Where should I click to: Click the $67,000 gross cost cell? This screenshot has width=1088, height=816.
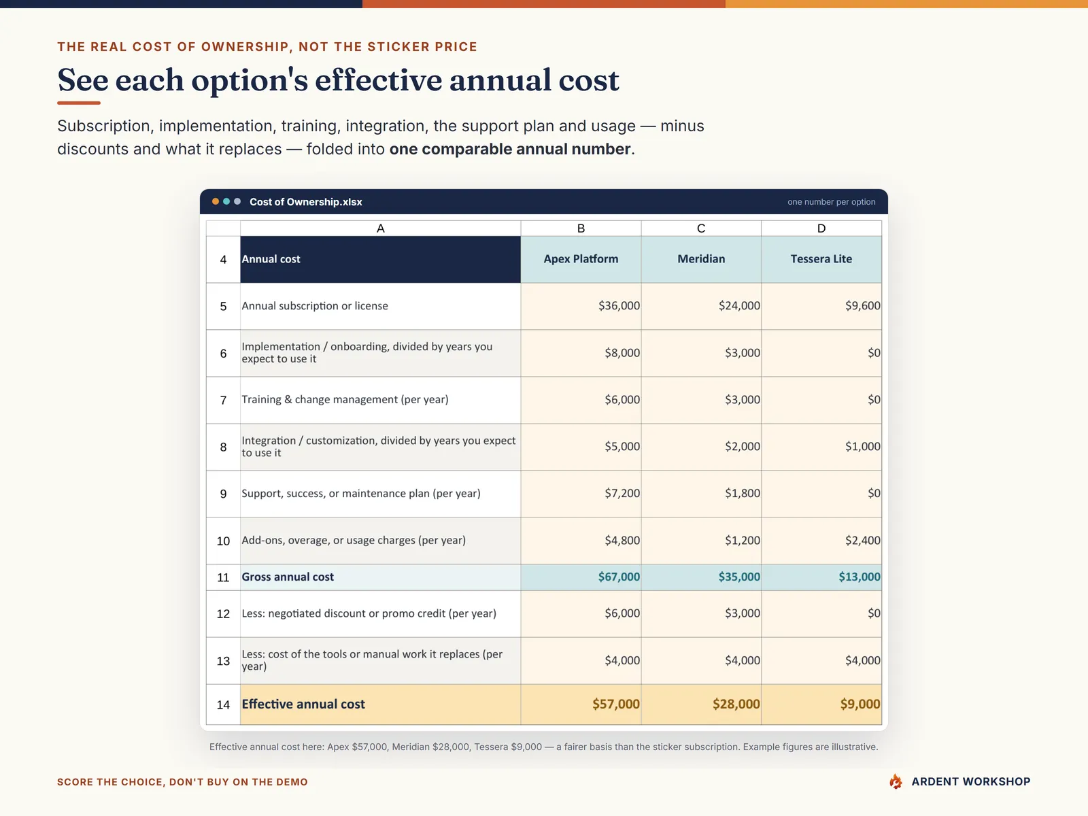pyautogui.click(x=581, y=577)
